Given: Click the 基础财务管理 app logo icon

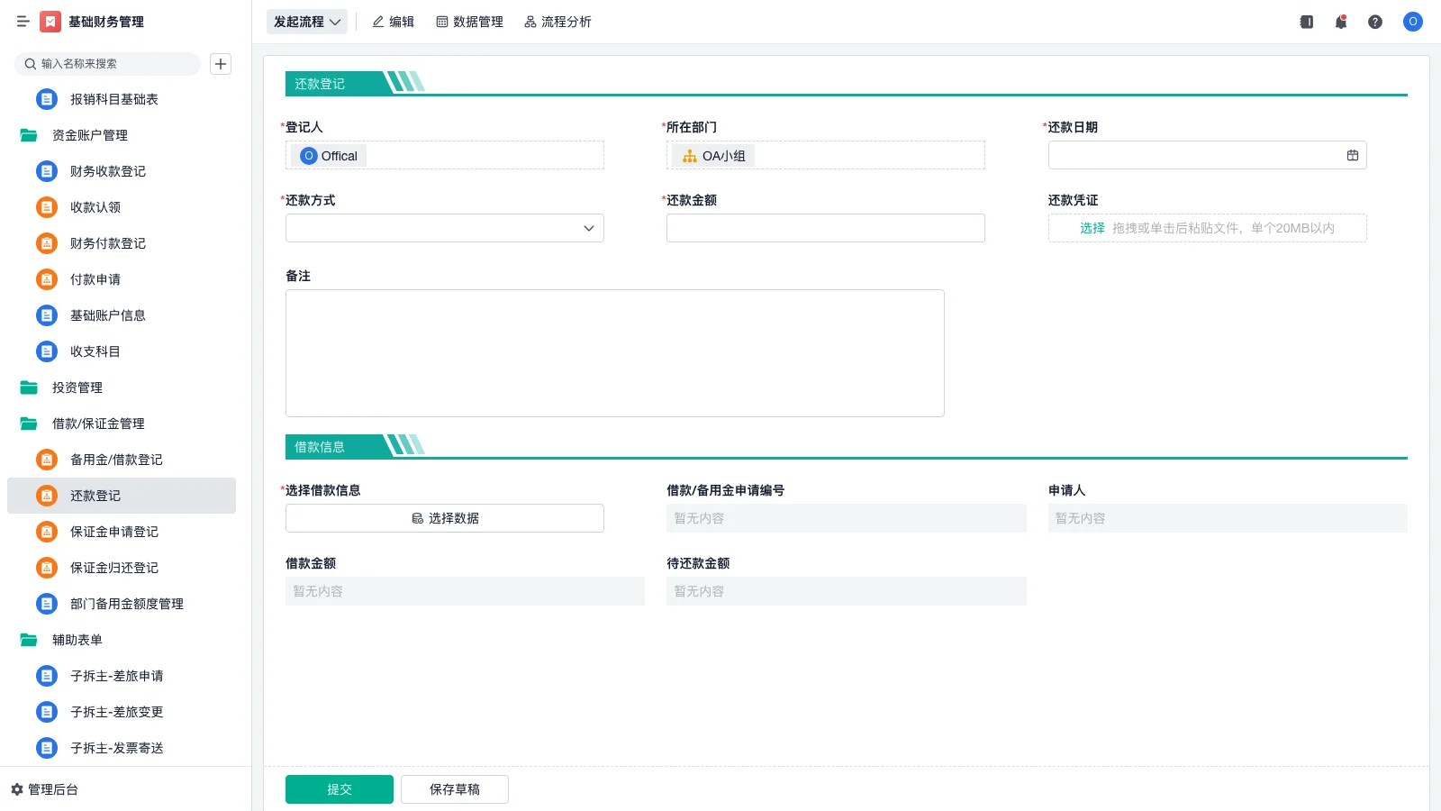Looking at the screenshot, I should pyautogui.click(x=50, y=22).
